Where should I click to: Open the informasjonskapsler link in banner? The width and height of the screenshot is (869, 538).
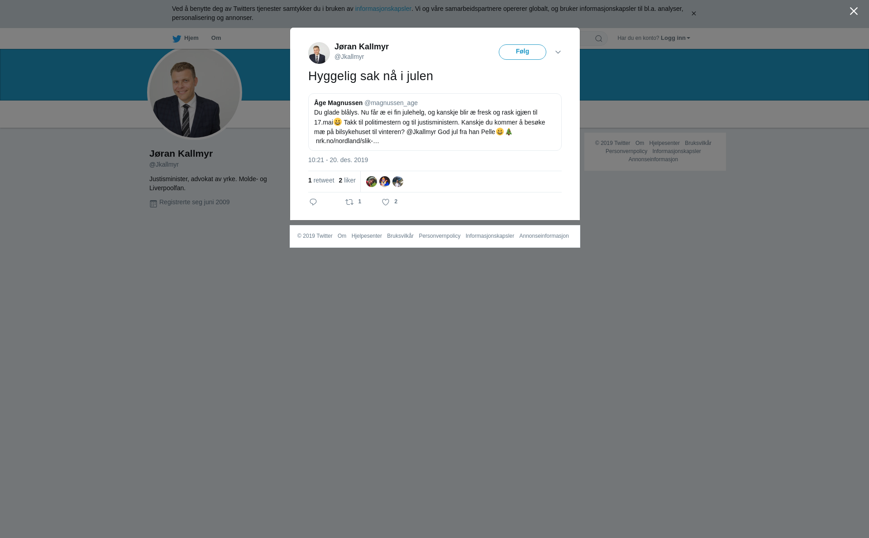point(383,9)
